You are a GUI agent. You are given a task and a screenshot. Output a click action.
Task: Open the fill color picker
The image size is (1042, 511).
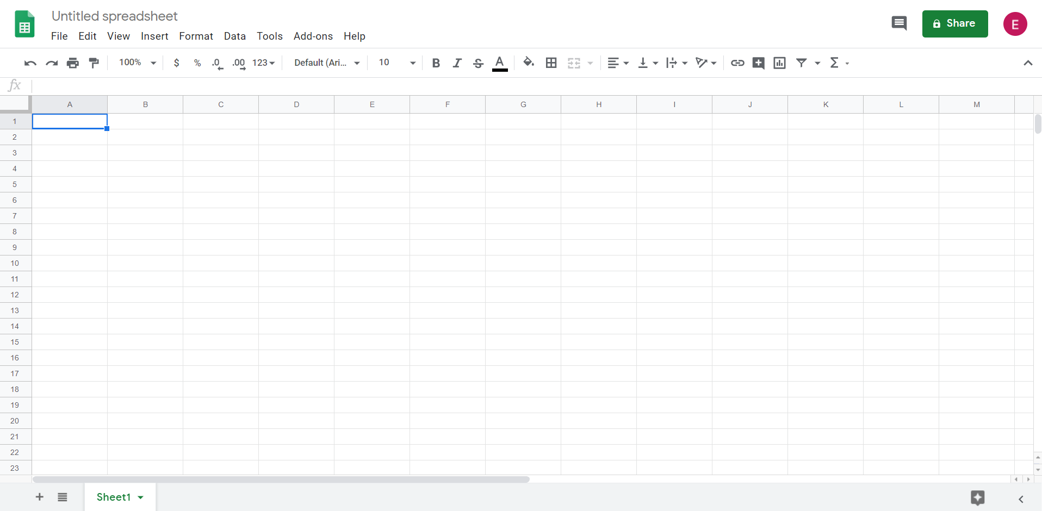529,63
